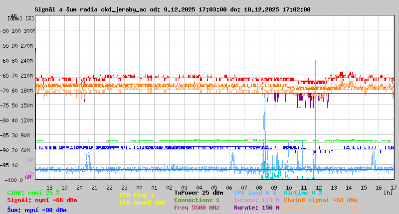Click the purple '6M' axis marker
Viewport: 399px width, 214px height.
pos(28,177)
